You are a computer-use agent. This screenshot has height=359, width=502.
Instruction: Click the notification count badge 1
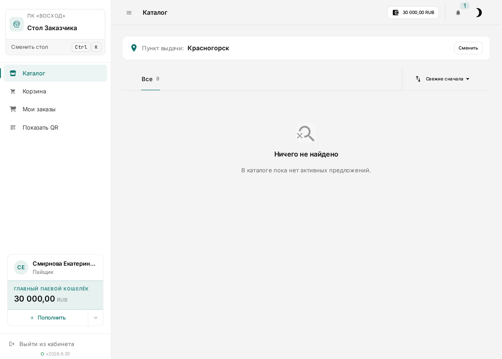465,6
